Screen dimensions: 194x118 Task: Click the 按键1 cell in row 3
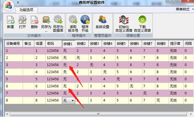(x=68, y=65)
